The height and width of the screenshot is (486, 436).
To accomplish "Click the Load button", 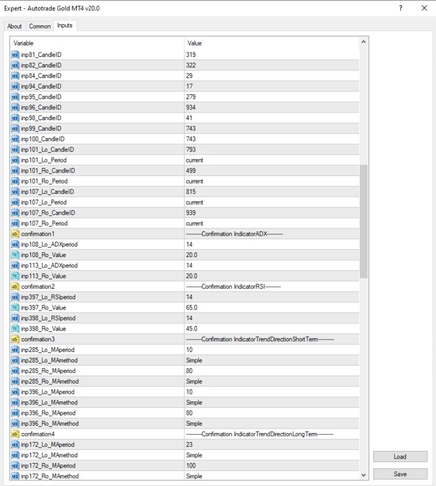I will pyautogui.click(x=400, y=456).
